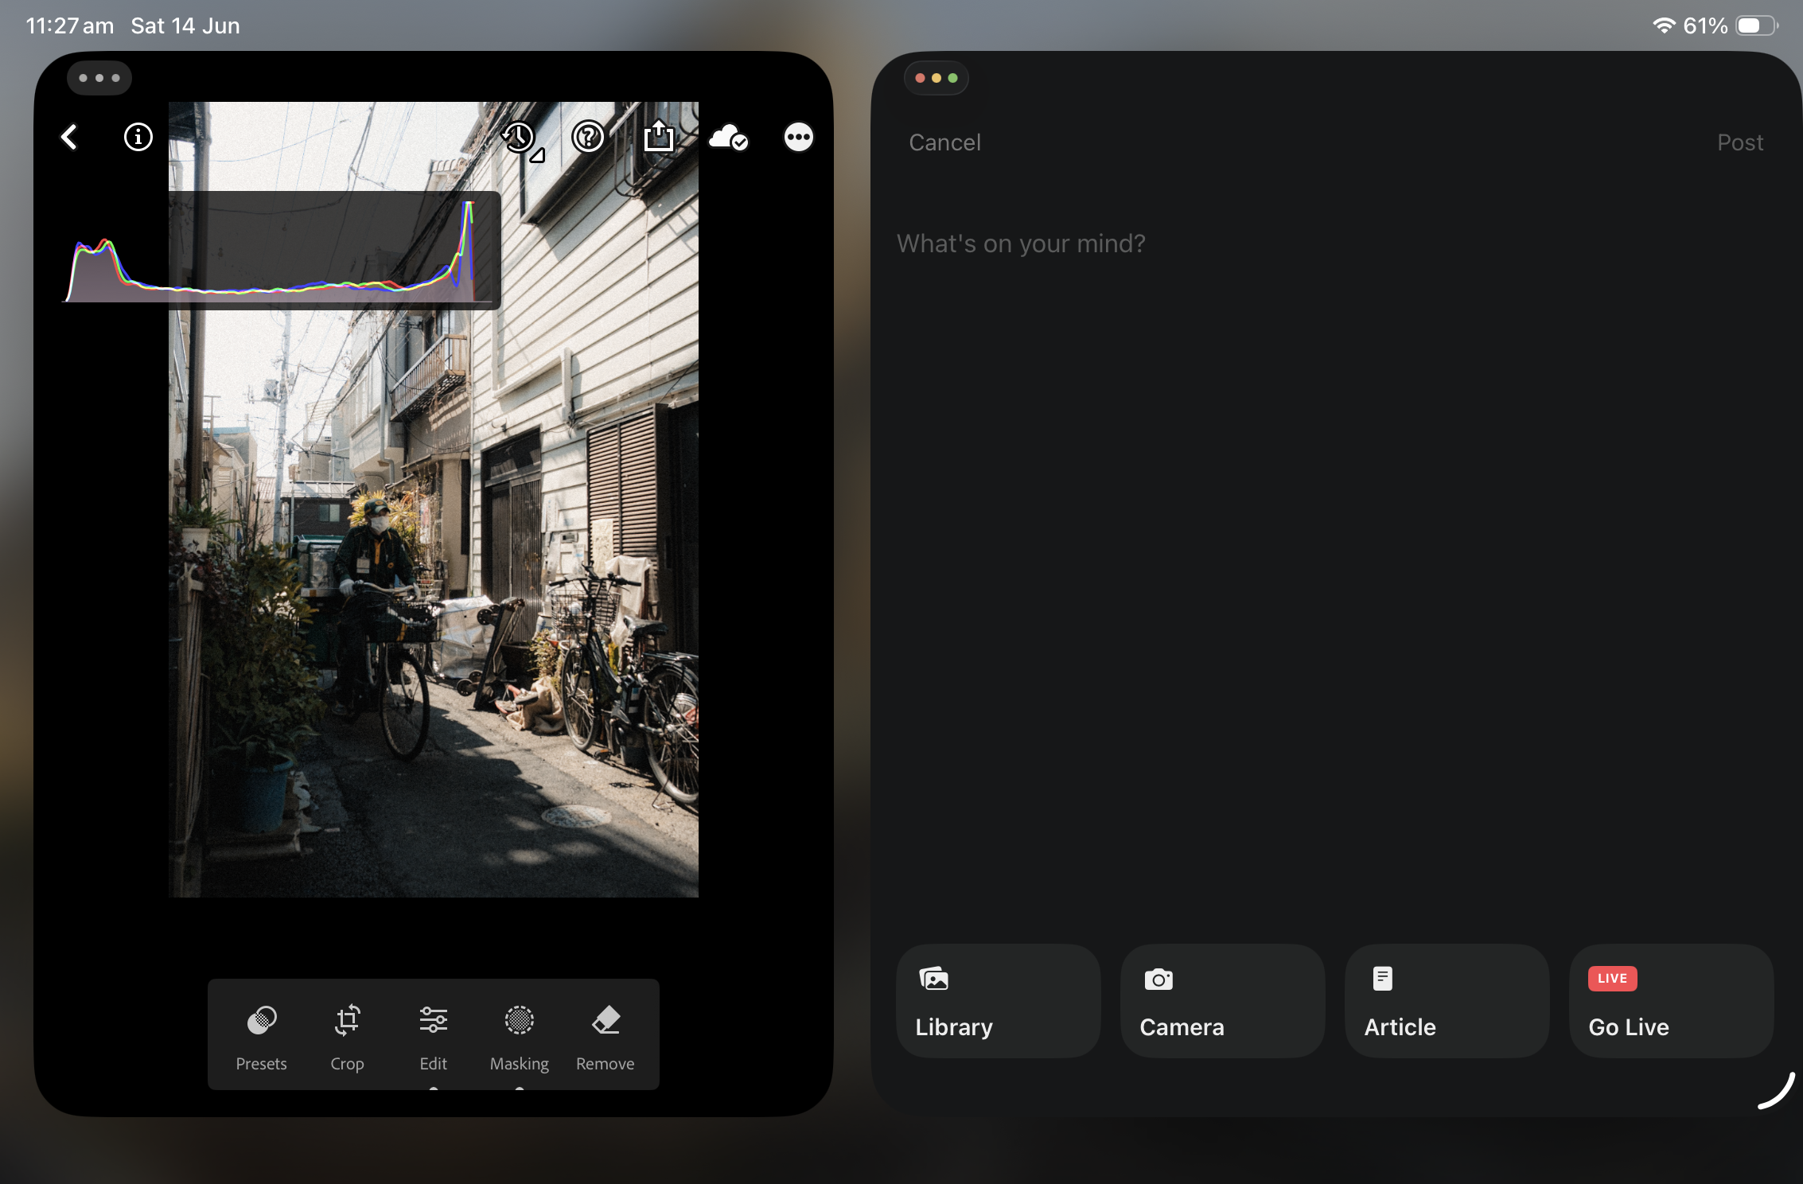Select the Crop tool
The height and width of the screenshot is (1184, 1803).
click(x=347, y=1037)
